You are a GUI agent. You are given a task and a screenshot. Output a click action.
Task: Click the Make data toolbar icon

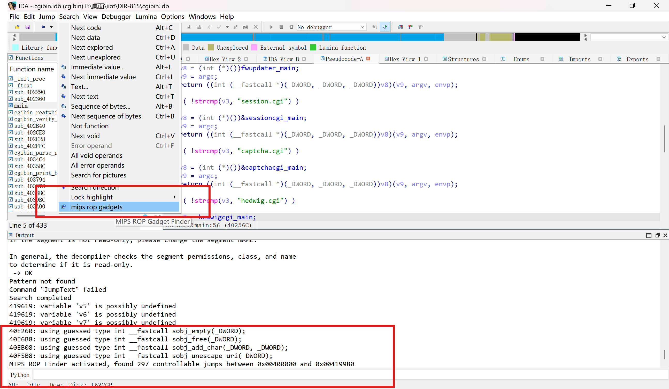[x=199, y=27]
